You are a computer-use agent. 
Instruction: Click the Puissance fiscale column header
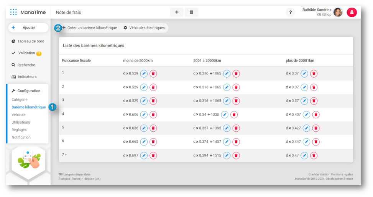76,61
